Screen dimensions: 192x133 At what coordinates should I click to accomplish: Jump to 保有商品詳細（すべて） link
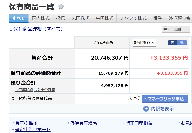(37, 29)
